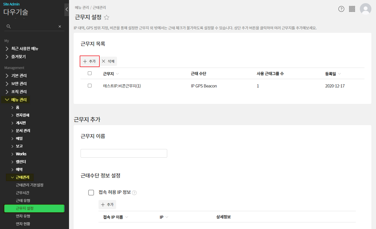The image size is (376, 229).
Task: Open 연차 유형 in the sidebar
Action: pos(23,216)
